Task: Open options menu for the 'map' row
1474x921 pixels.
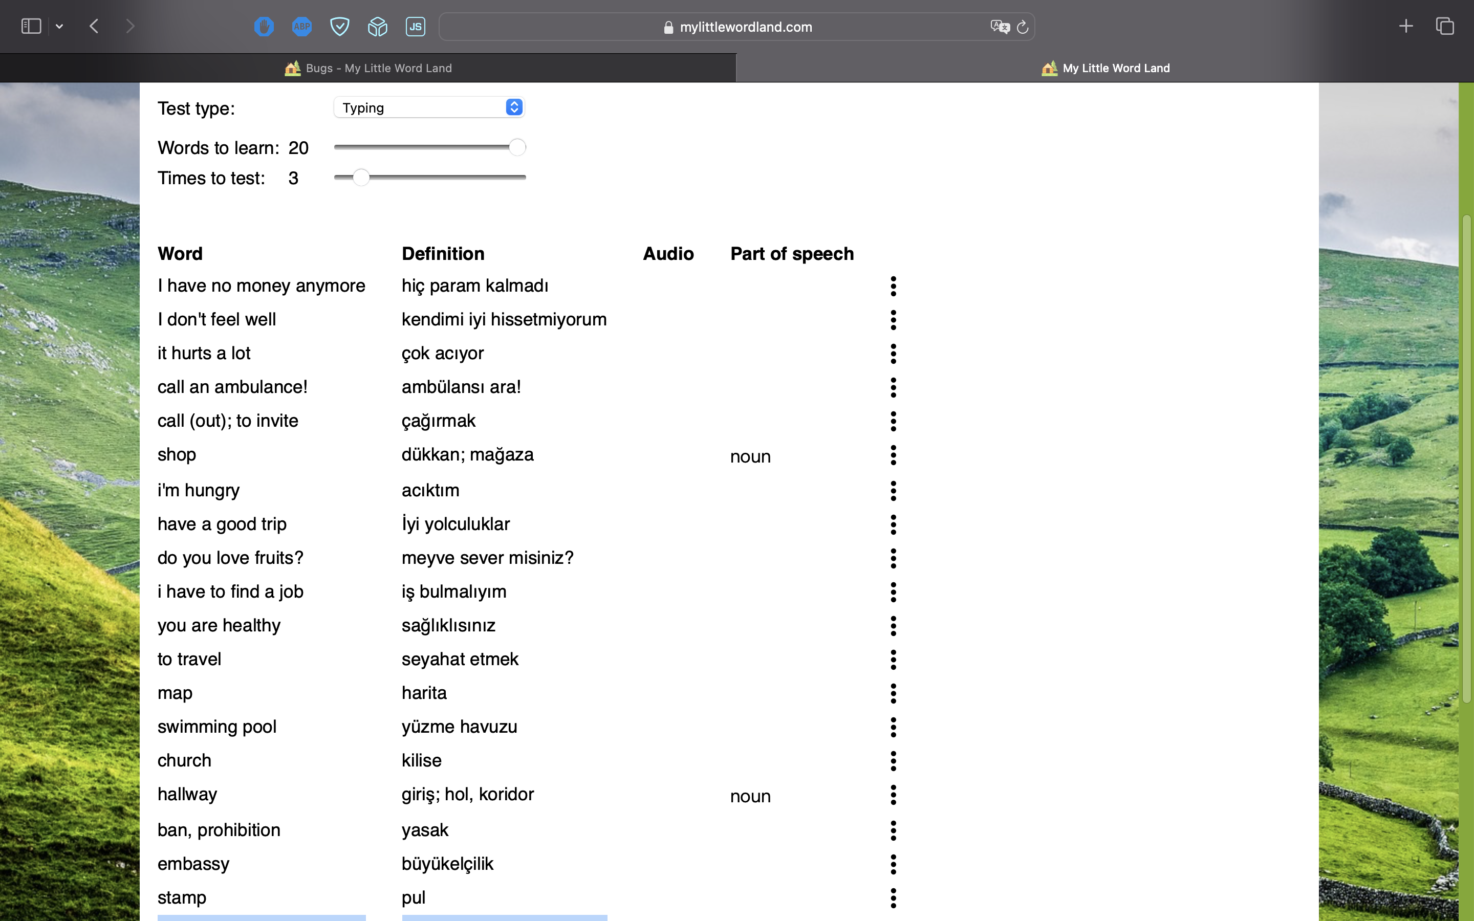Action: click(x=894, y=694)
